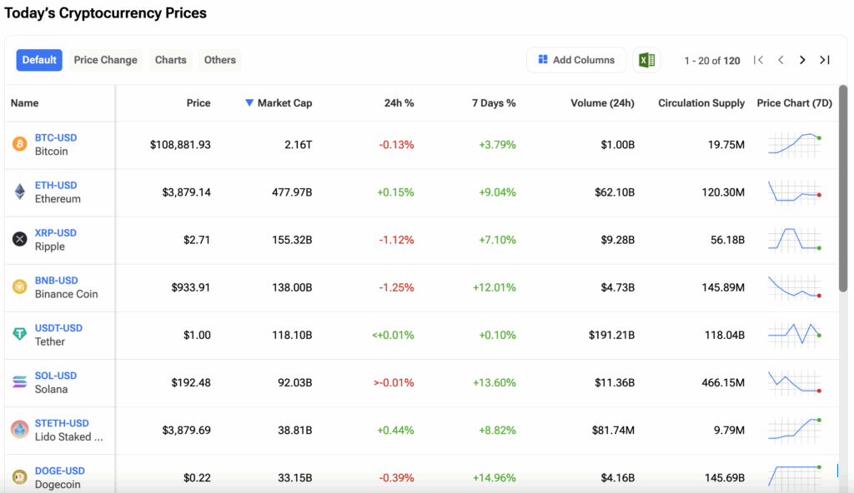
Task: Click the Binance Coin icon
Action: tap(19, 286)
